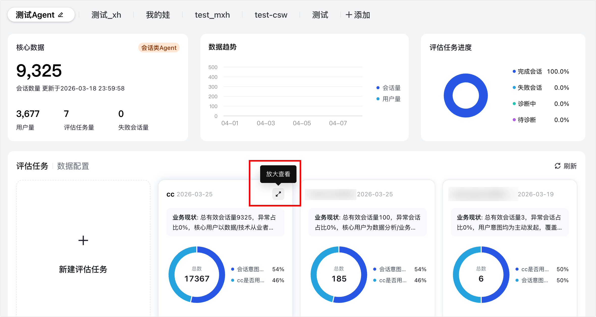The width and height of the screenshot is (596, 317).
Task: Toggle 待诊断 legend item in progress chart
Action: pos(526,120)
